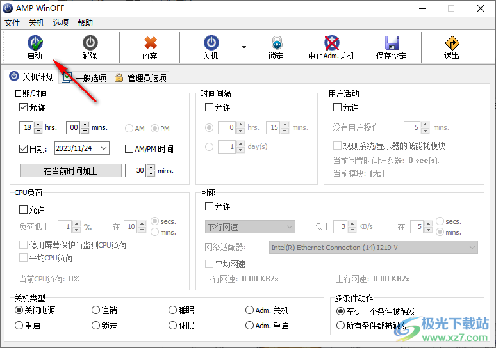Increase the hours spinner next to 18
The height and width of the screenshot is (348, 496).
point(38,125)
